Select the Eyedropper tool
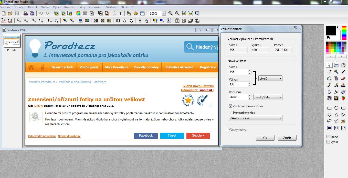The width and height of the screenshot is (348, 178). coord(329,72)
